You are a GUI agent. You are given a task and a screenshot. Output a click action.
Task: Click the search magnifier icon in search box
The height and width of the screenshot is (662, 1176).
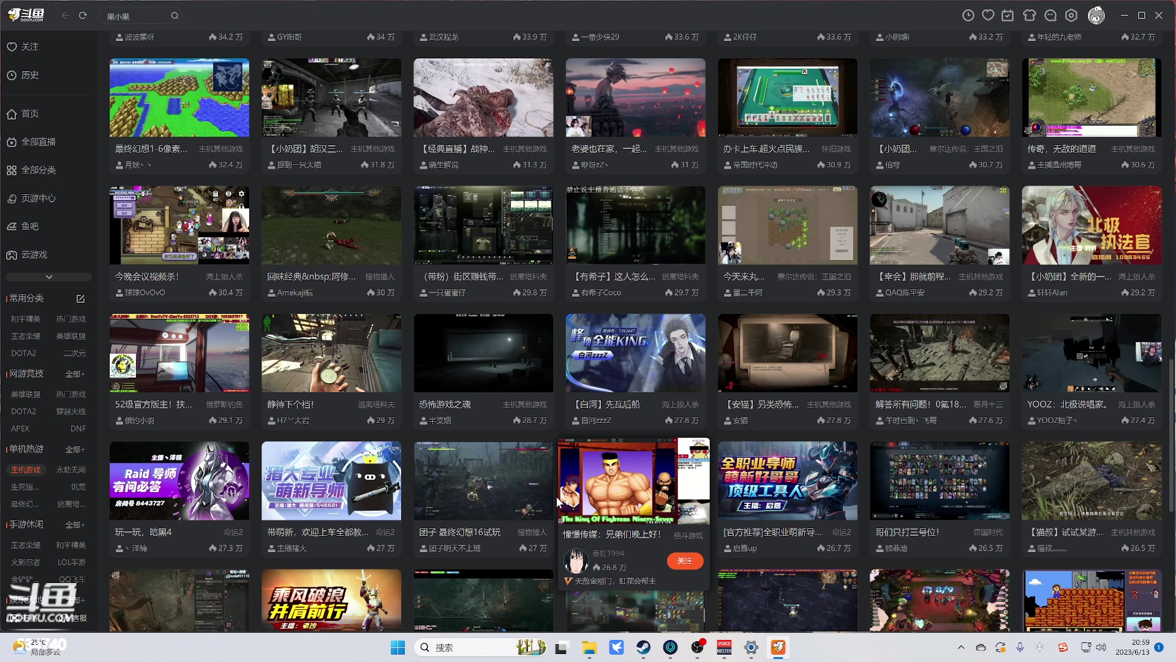175,17
